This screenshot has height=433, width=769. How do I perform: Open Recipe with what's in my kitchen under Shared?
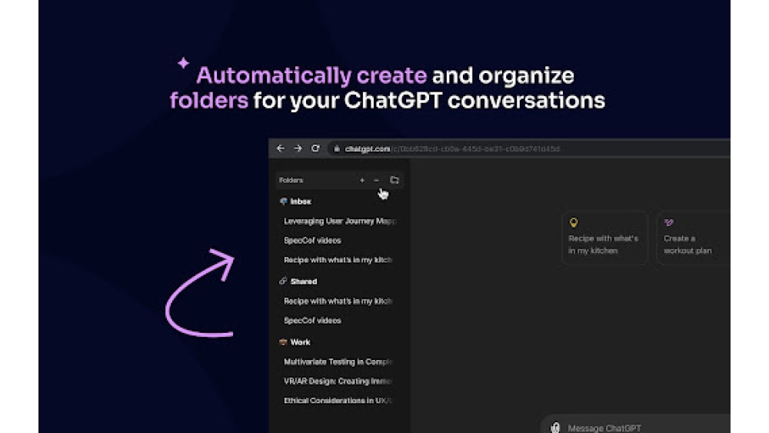coord(338,301)
